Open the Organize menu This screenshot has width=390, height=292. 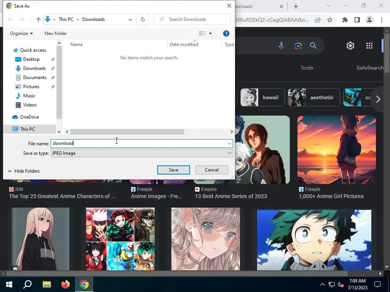tap(21, 33)
